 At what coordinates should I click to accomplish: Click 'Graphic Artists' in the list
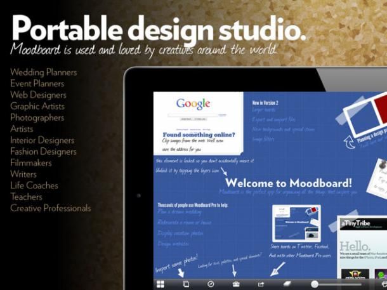[37, 107]
